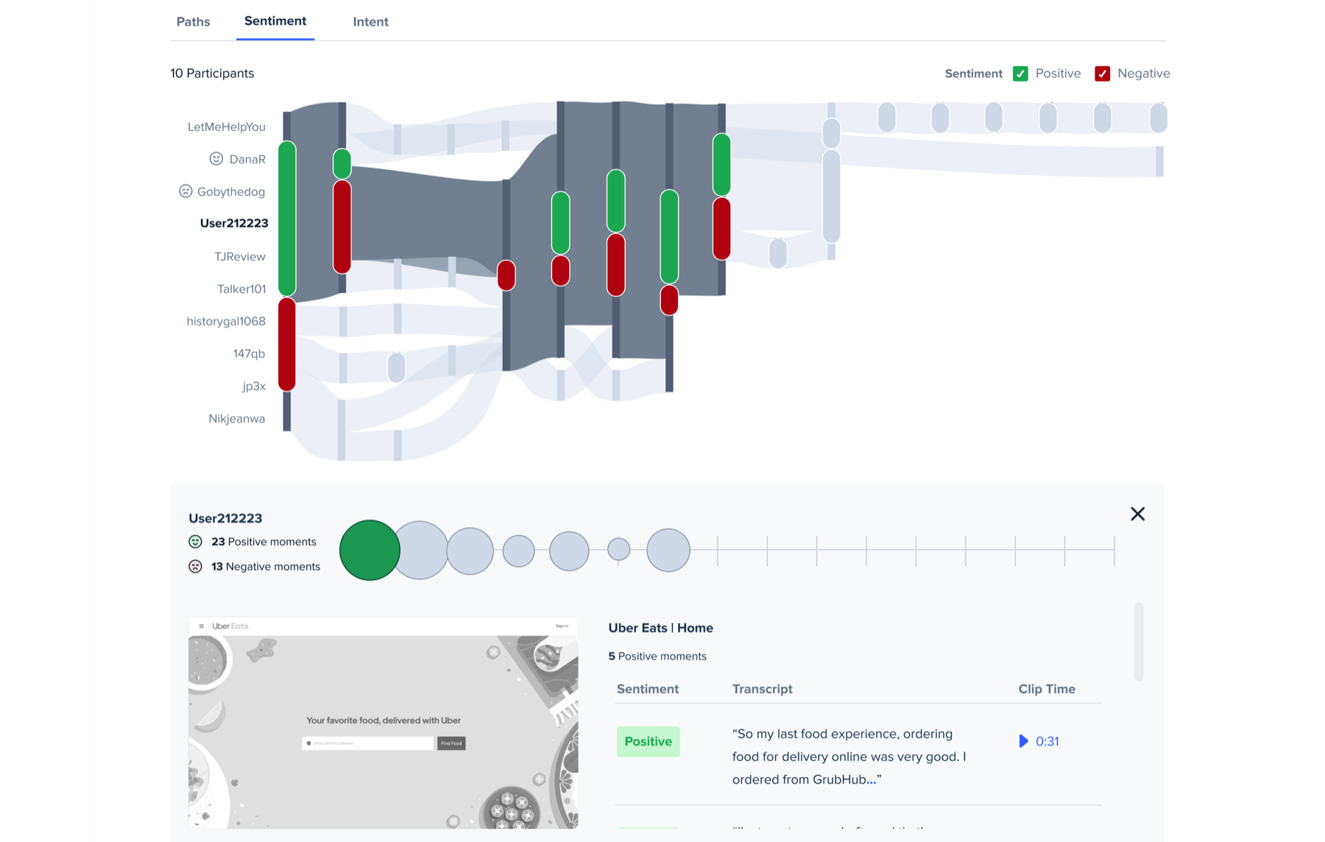Click the Positive sentiment badge in table
1325x842 pixels.
tap(648, 741)
